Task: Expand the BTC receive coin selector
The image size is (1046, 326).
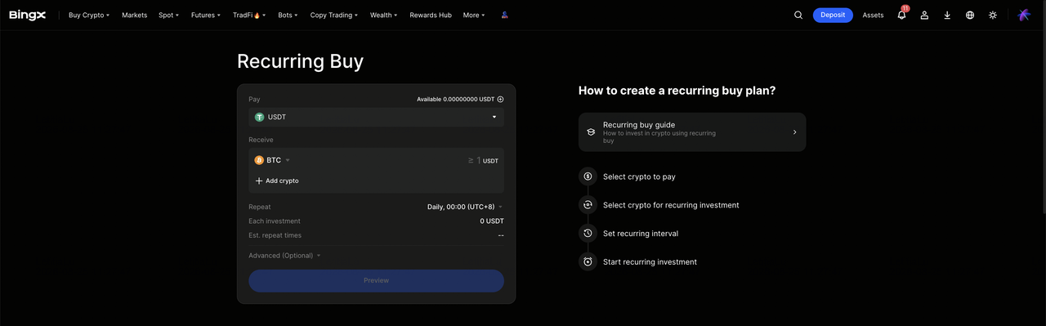Action: [x=272, y=160]
